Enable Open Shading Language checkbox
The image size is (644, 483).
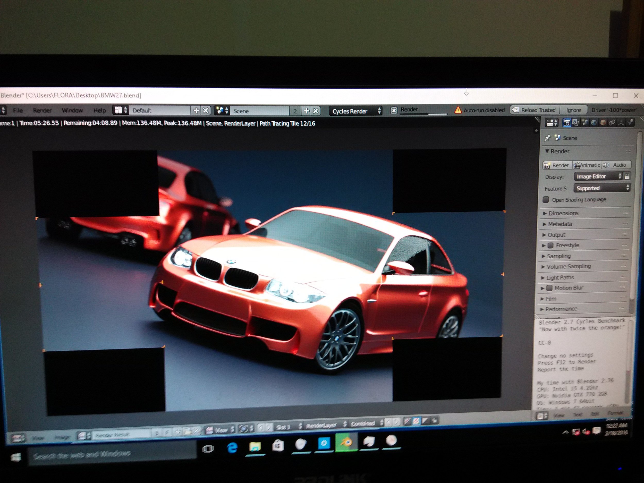(x=546, y=200)
